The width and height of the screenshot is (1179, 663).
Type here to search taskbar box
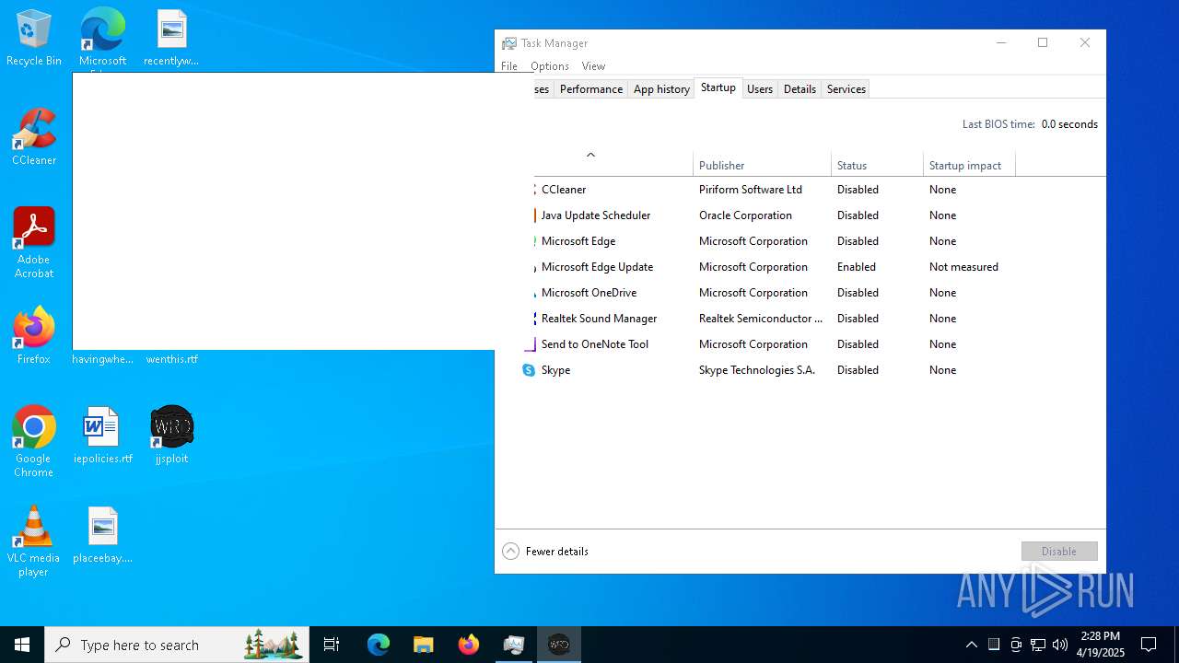176,645
